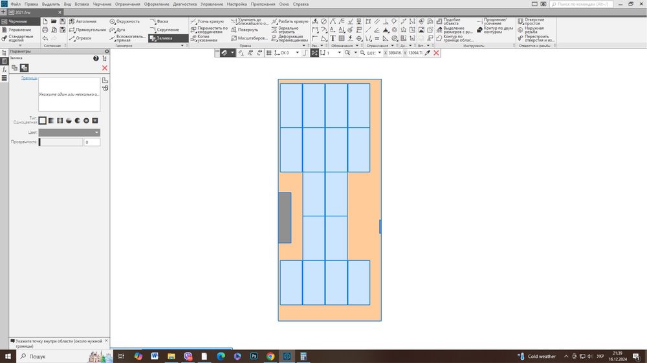Select the Отрезок line tool
The image size is (647, 363).
click(x=80, y=38)
